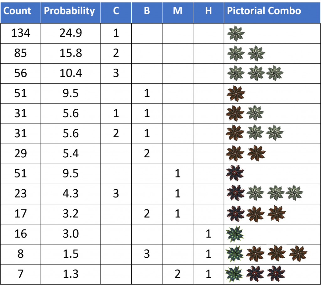This screenshot has width=321, height=289.
Task: Select the probability cell reading 15.8
Action: (x=70, y=53)
